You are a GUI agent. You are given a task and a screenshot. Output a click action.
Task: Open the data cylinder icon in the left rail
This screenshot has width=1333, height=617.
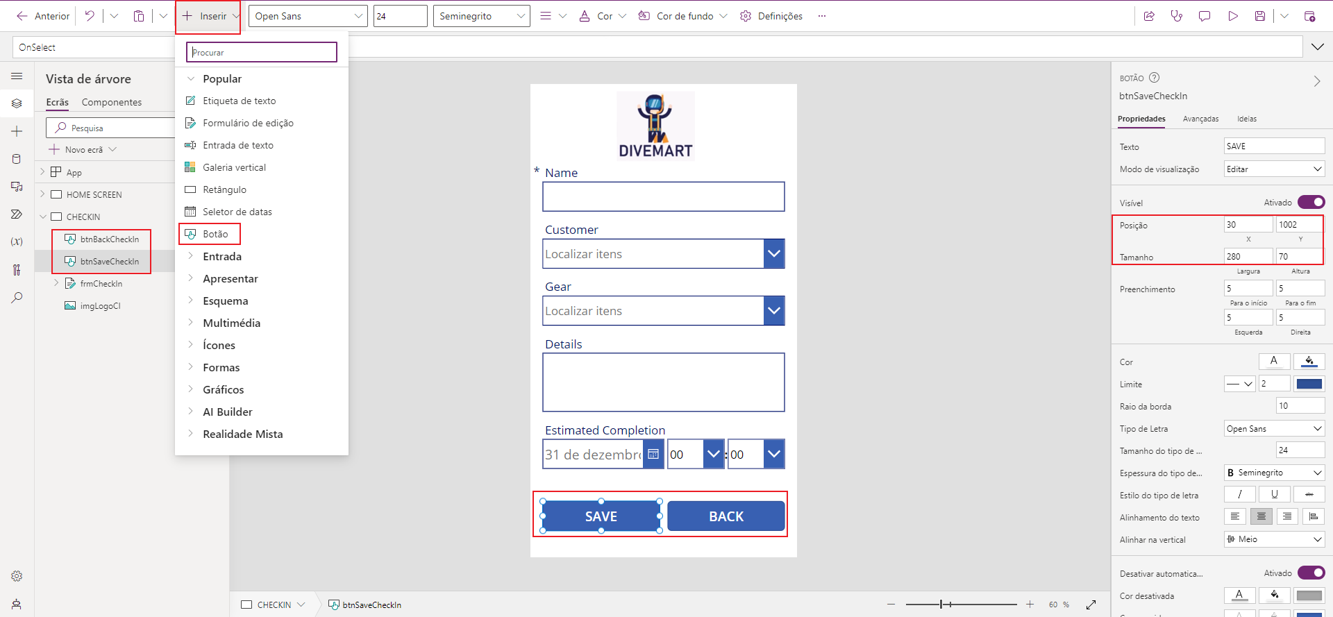[17, 159]
